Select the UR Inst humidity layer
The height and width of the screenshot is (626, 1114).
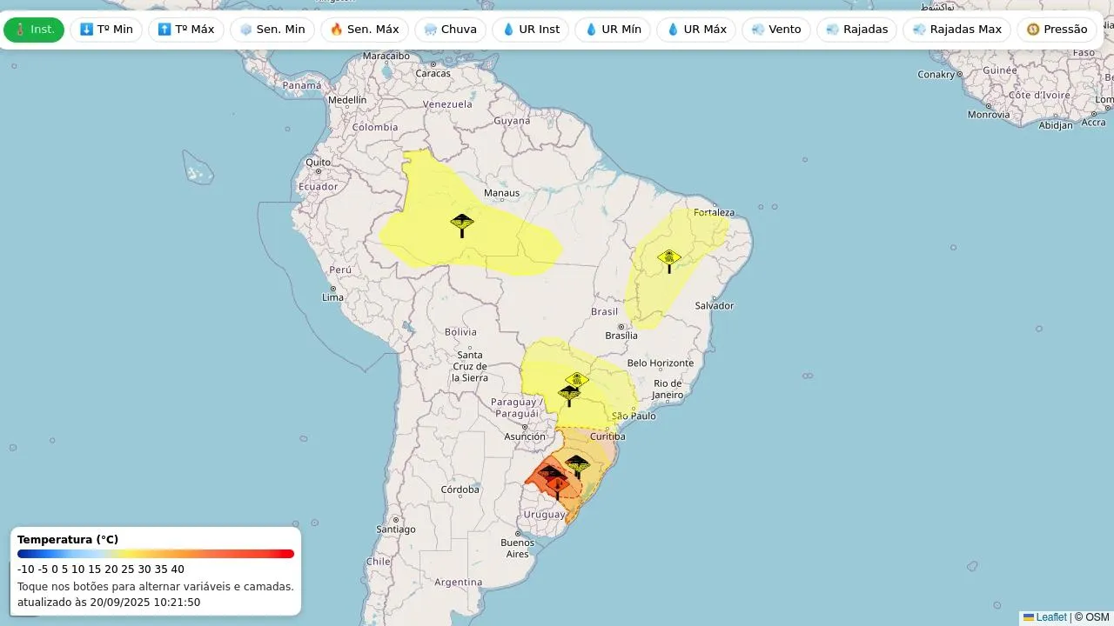531,30
